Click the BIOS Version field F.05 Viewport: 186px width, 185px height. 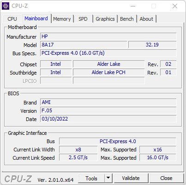(x=108, y=110)
